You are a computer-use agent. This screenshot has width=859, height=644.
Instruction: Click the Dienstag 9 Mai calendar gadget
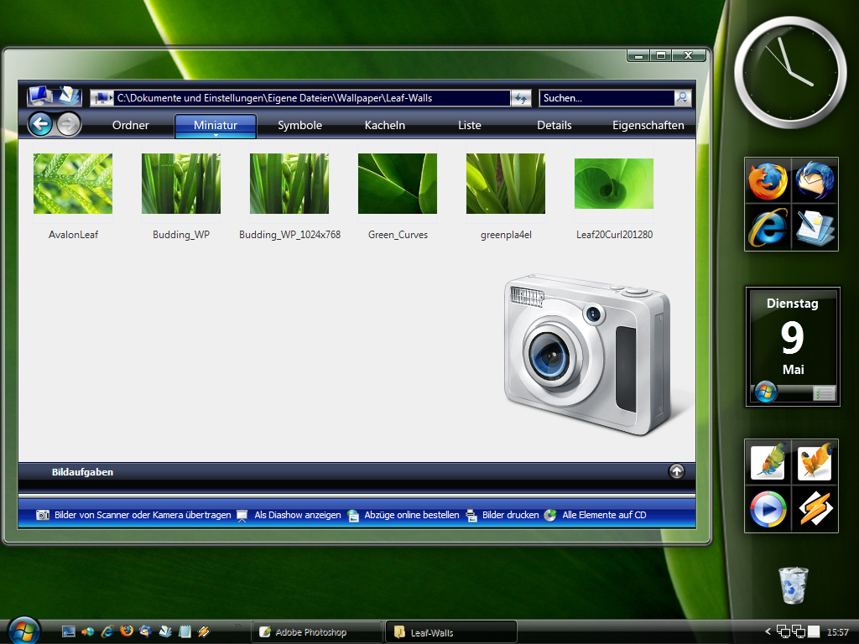coord(793,347)
